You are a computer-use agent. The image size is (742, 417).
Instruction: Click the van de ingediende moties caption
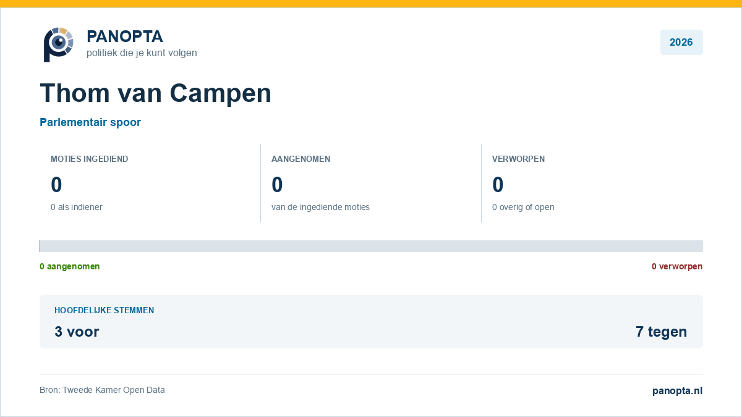(320, 207)
